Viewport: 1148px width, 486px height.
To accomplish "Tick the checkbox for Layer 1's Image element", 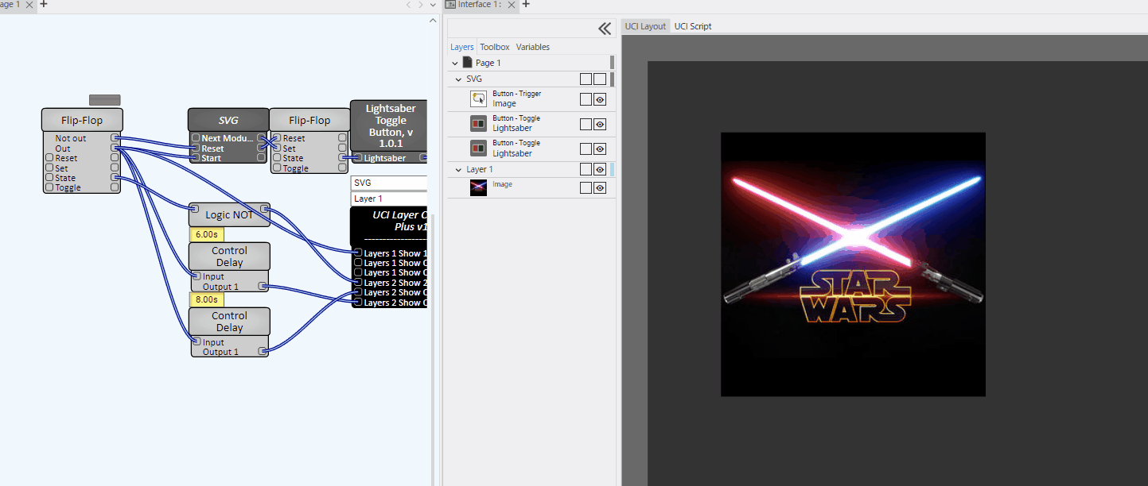I will click(x=586, y=187).
